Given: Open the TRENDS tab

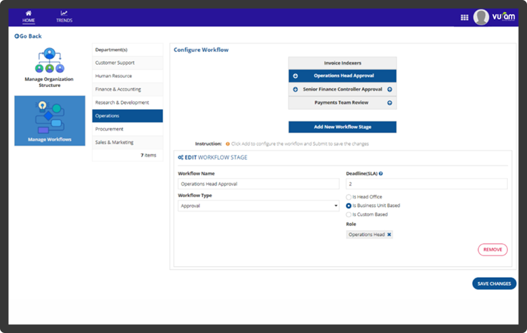Looking at the screenshot, I should click(64, 17).
